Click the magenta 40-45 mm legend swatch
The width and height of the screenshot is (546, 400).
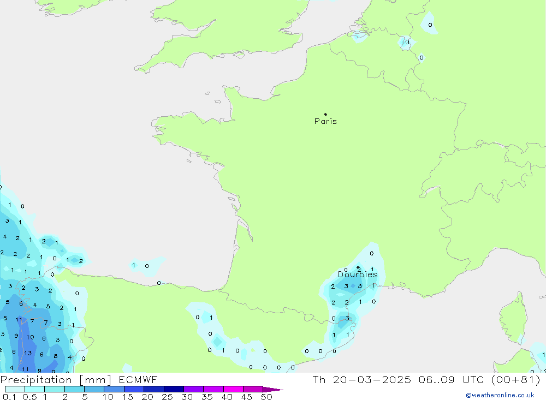[233, 389]
